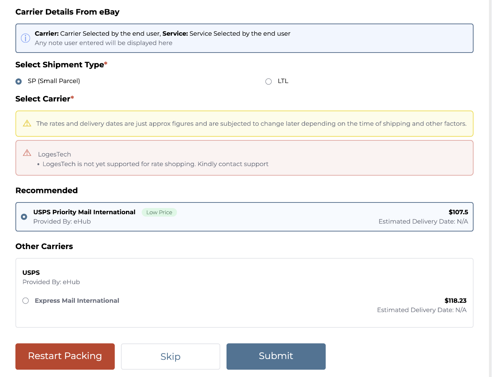Choose the LTL shipment type radio
This screenshot has height=377, width=500.
point(268,81)
